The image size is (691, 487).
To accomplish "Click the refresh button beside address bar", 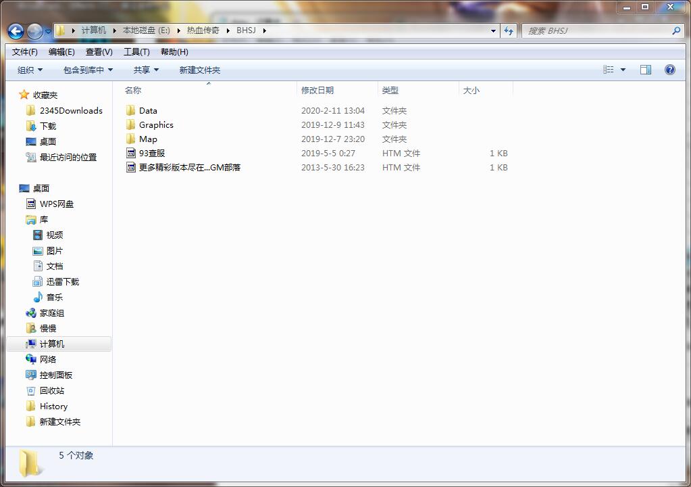I will pyautogui.click(x=509, y=30).
